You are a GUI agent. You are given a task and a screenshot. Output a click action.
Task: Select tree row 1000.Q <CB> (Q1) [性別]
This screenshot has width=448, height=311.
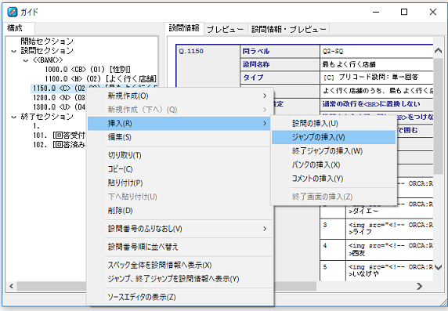(88, 70)
